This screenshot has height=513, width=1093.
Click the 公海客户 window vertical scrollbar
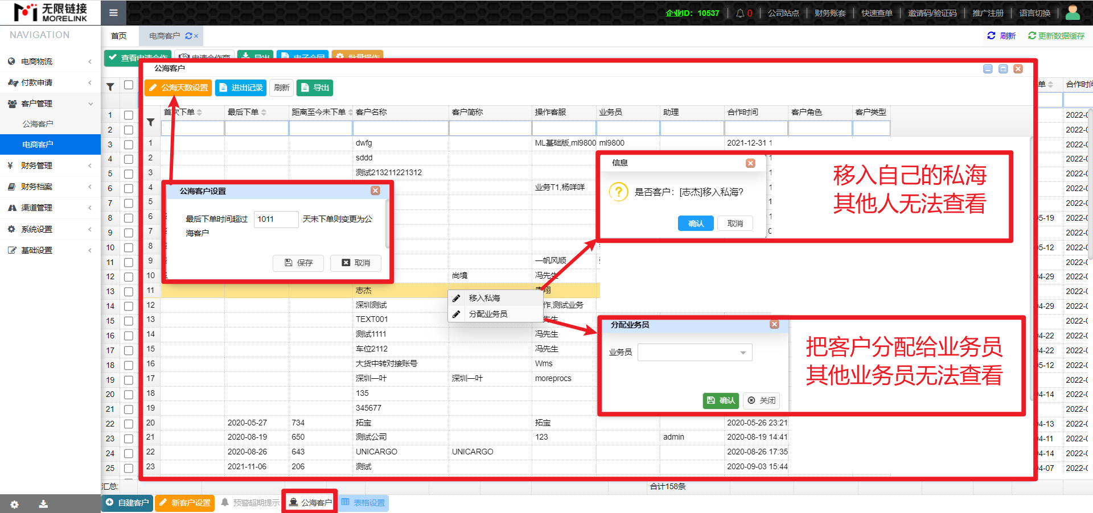pos(1031,267)
